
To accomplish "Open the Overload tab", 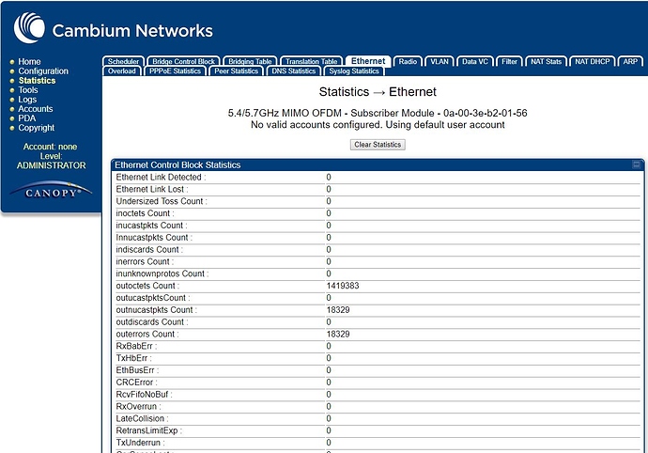I will coord(122,71).
